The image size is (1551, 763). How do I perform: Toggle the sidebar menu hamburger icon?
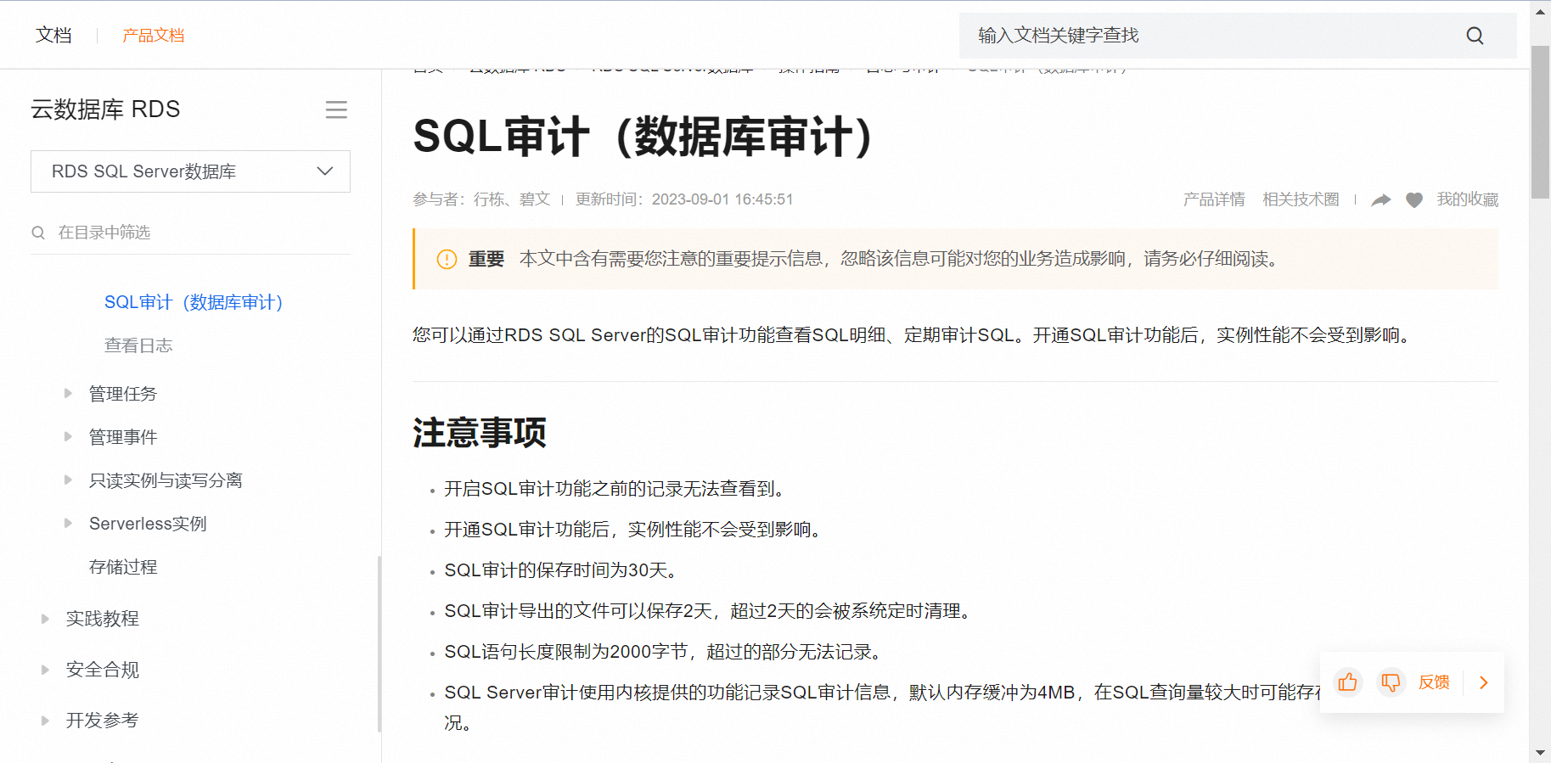pos(336,109)
